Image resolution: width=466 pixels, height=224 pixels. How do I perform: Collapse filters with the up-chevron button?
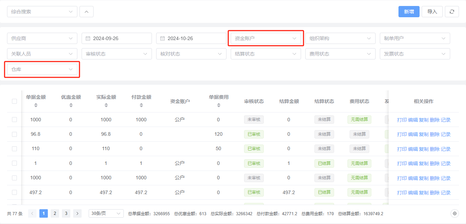pos(87,12)
